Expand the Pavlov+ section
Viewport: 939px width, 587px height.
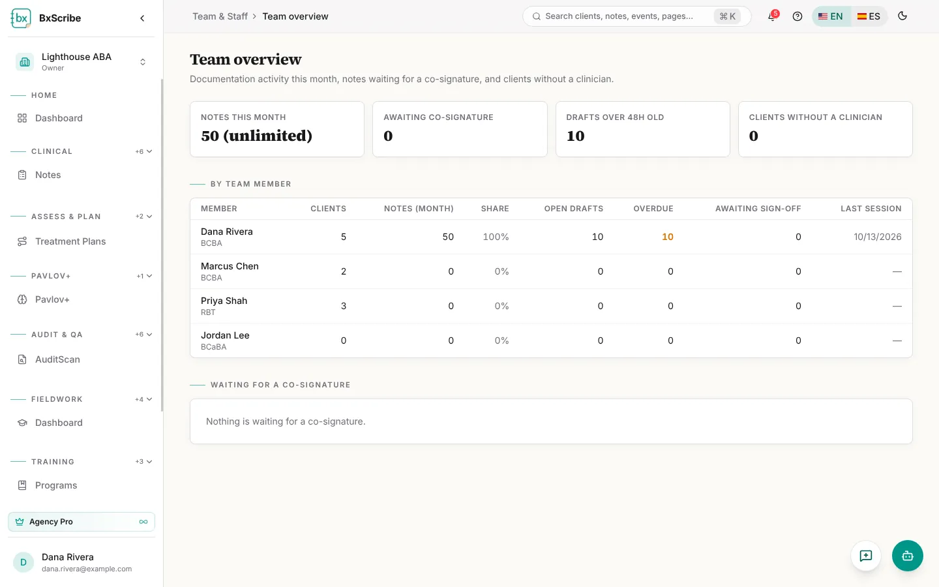pyautogui.click(x=145, y=276)
